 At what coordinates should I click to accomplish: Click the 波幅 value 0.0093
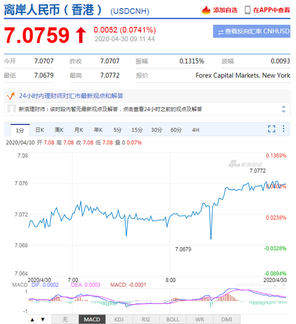[280, 61]
